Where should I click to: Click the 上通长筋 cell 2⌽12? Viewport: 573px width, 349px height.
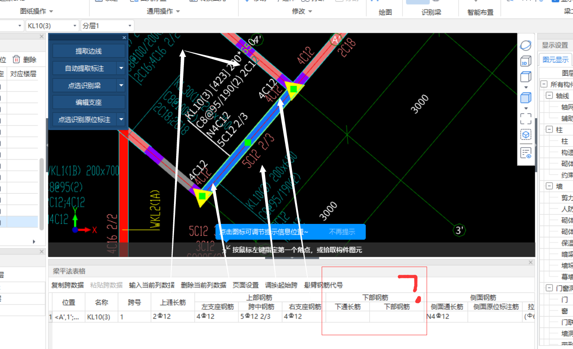pyautogui.click(x=173, y=317)
